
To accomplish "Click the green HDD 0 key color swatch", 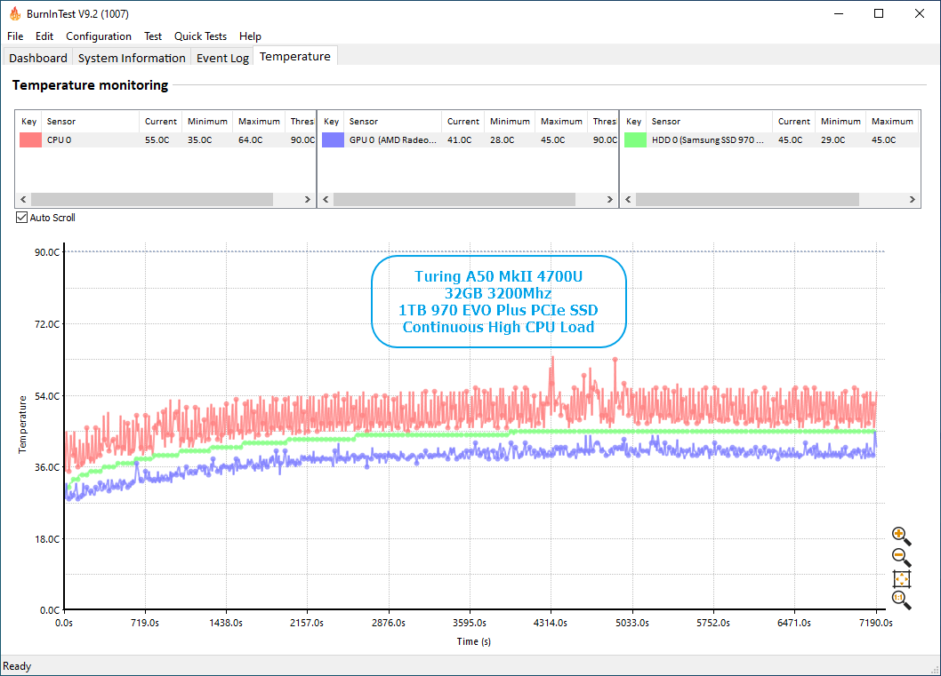I will click(636, 139).
